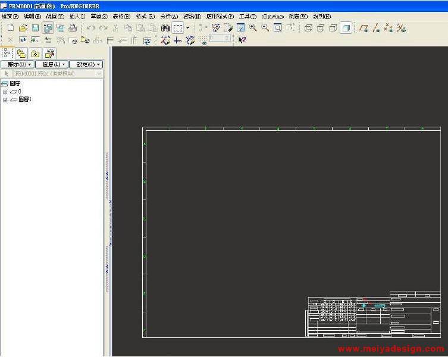Screen dimensions: 448x357
Task: Open the 表格 menu
Action: pyautogui.click(x=121, y=17)
